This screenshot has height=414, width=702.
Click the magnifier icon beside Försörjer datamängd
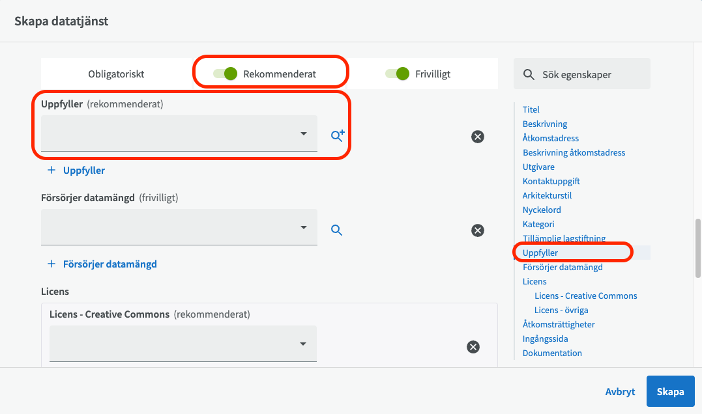point(336,230)
